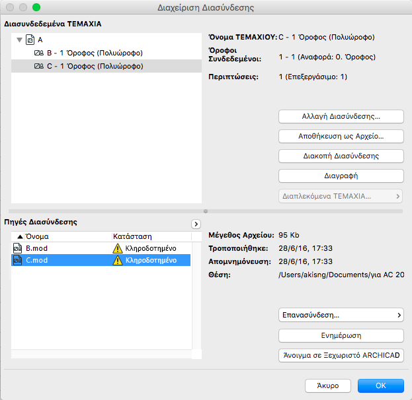Viewport: 412px width, 400px height.
Task: Click Αλλαγή Διασύνδεσης button
Action: point(341,116)
